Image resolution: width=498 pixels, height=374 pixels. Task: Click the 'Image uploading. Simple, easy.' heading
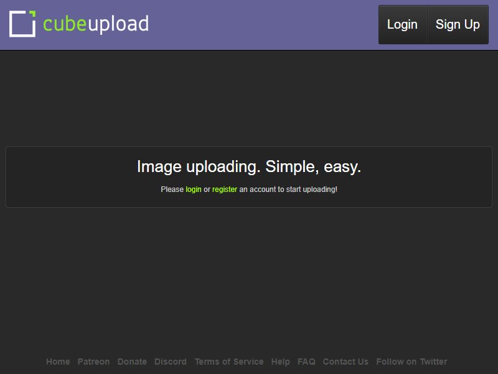249,166
